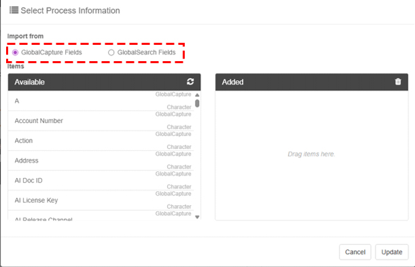
Task: Click the Update button
Action: click(392, 252)
